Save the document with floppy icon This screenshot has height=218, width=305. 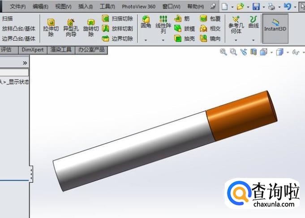[256, 7]
